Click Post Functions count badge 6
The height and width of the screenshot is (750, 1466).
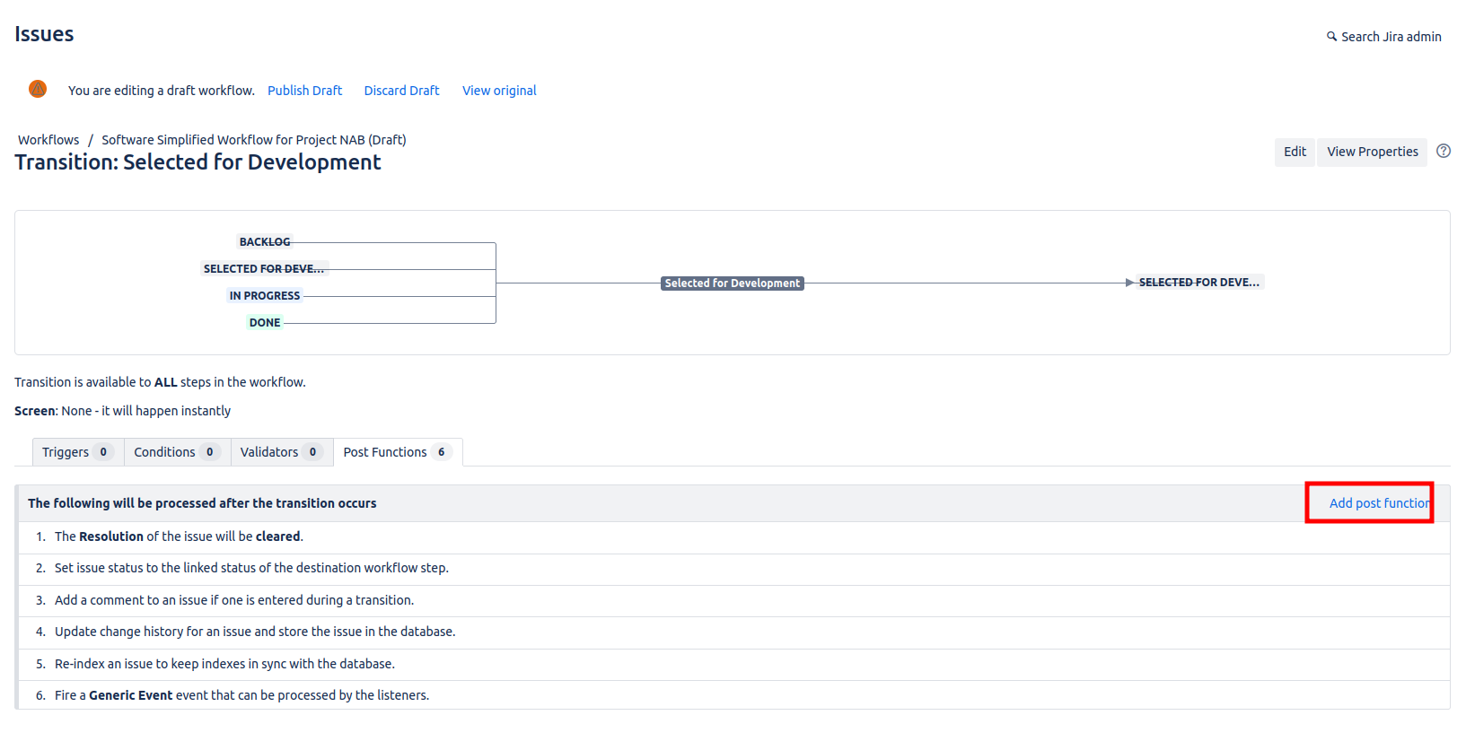coord(441,452)
